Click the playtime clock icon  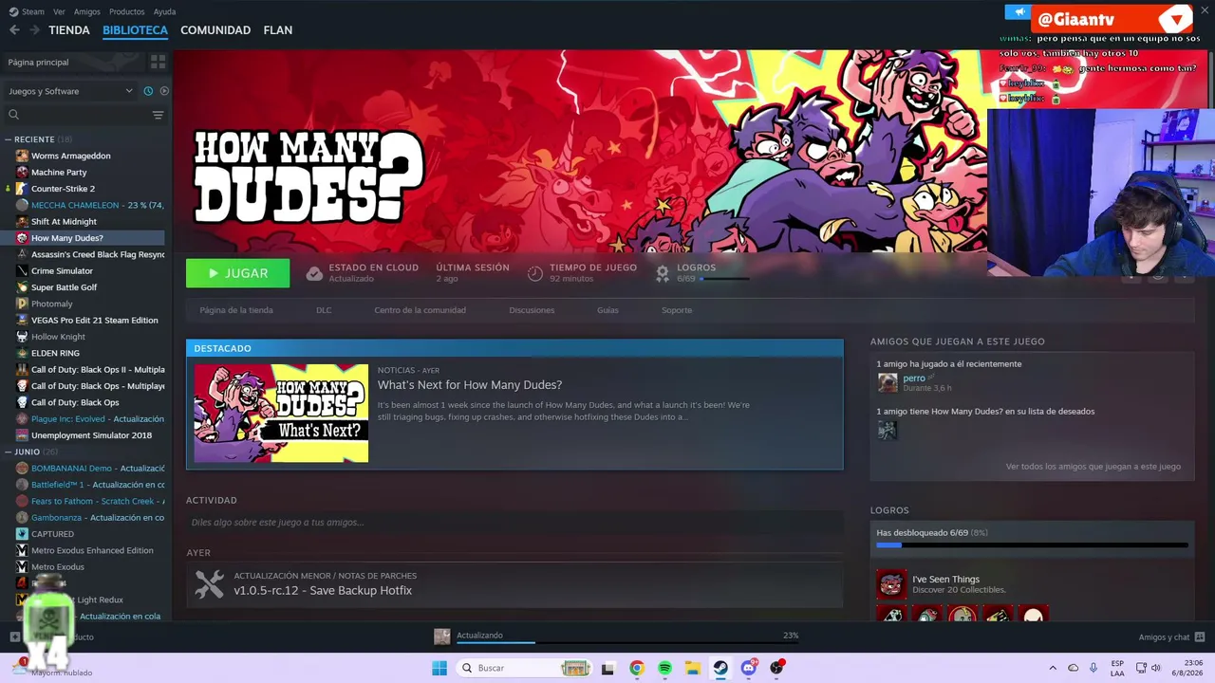point(535,273)
